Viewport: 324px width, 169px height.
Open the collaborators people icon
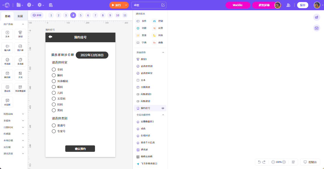(x=288, y=5)
